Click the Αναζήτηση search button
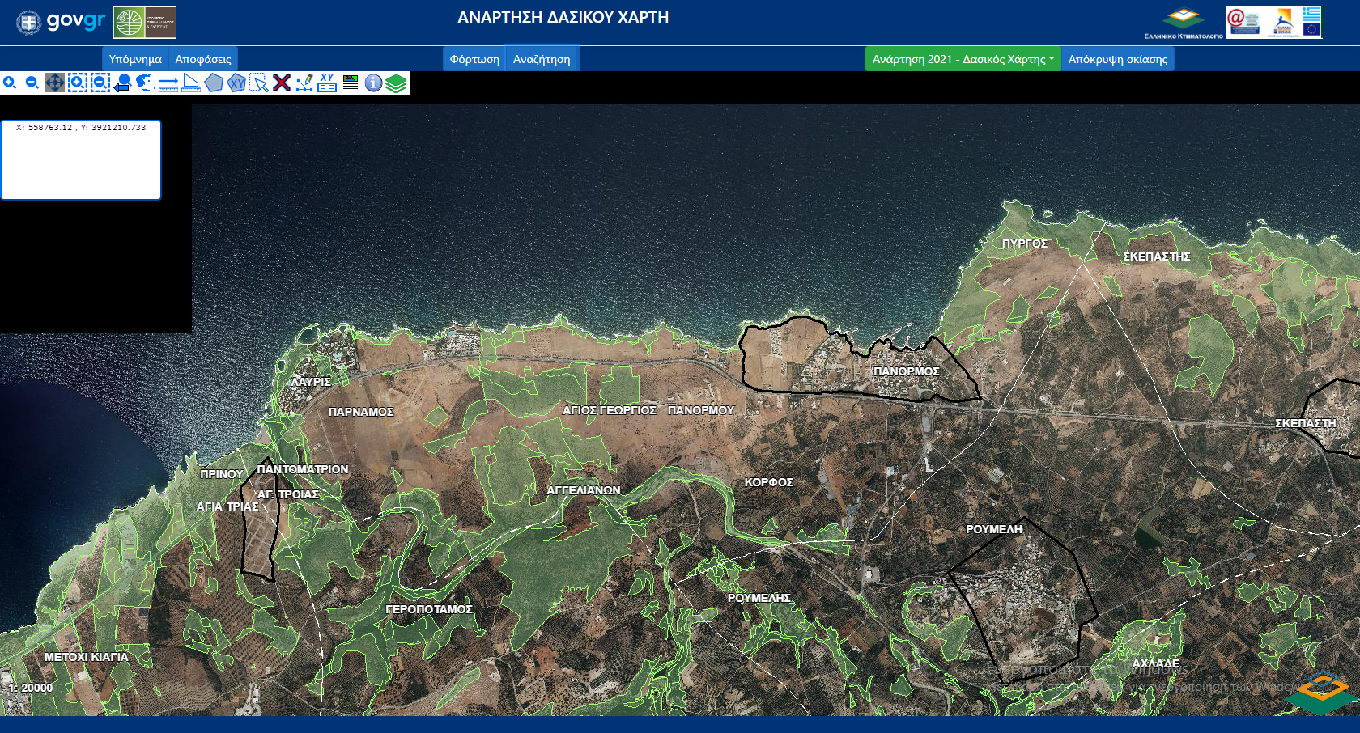 click(x=542, y=59)
